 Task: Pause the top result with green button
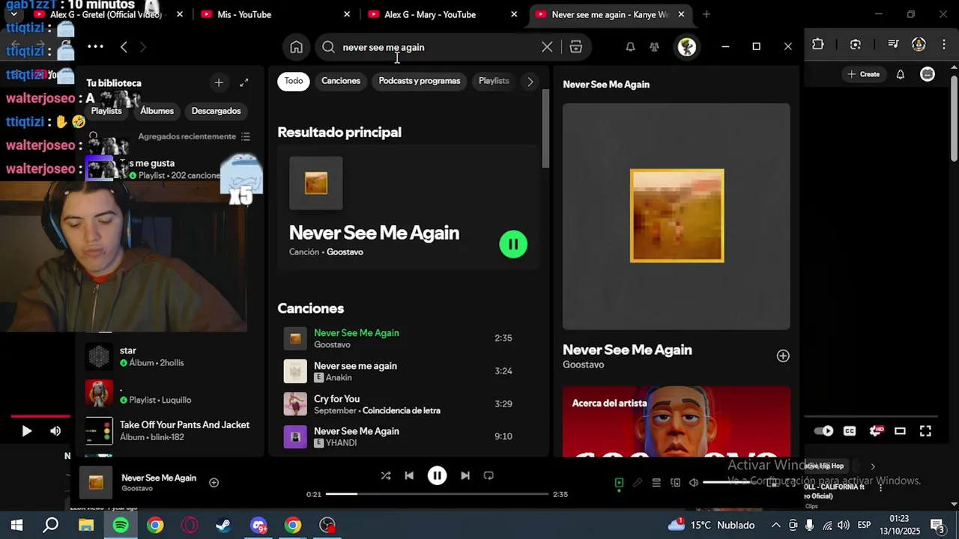coord(513,244)
